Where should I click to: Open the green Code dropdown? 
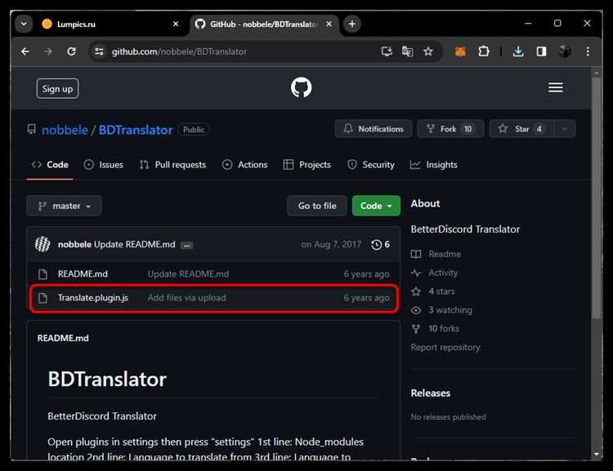pyautogui.click(x=376, y=206)
